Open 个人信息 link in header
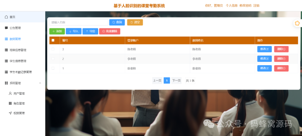Viewport: 302px width, 136px height. 232,6
